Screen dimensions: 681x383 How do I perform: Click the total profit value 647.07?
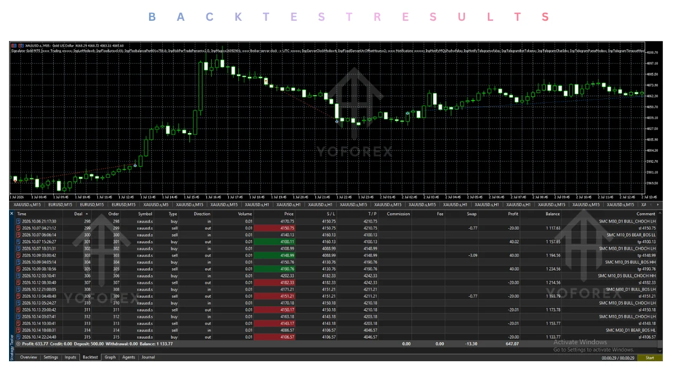click(512, 344)
